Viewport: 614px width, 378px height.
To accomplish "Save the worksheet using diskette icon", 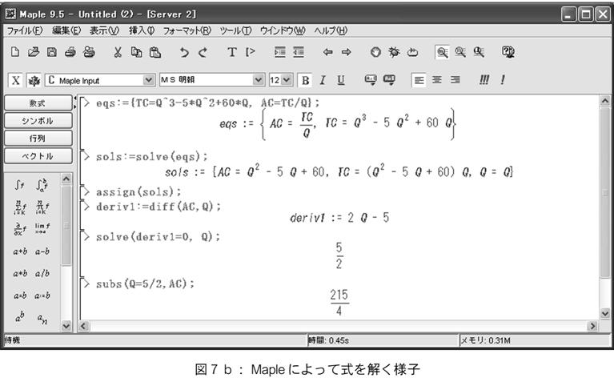I will (x=52, y=52).
